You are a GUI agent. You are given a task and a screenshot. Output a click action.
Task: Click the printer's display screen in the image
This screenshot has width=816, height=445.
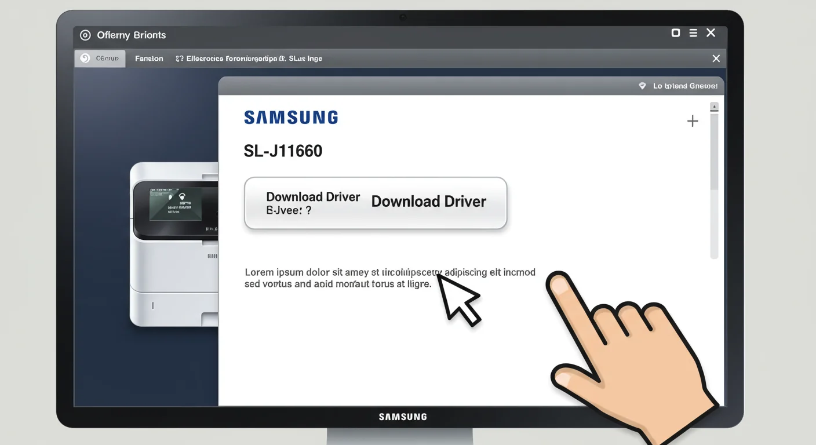pos(176,205)
